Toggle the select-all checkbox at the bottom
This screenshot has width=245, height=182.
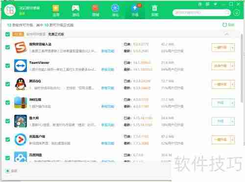click(x=7, y=171)
